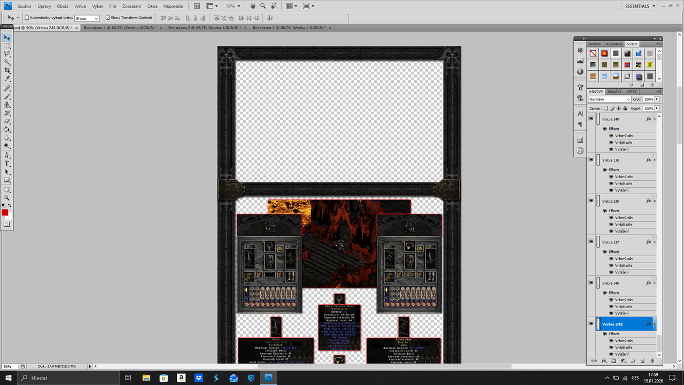
Task: Create a new layer group
Action: (633, 361)
